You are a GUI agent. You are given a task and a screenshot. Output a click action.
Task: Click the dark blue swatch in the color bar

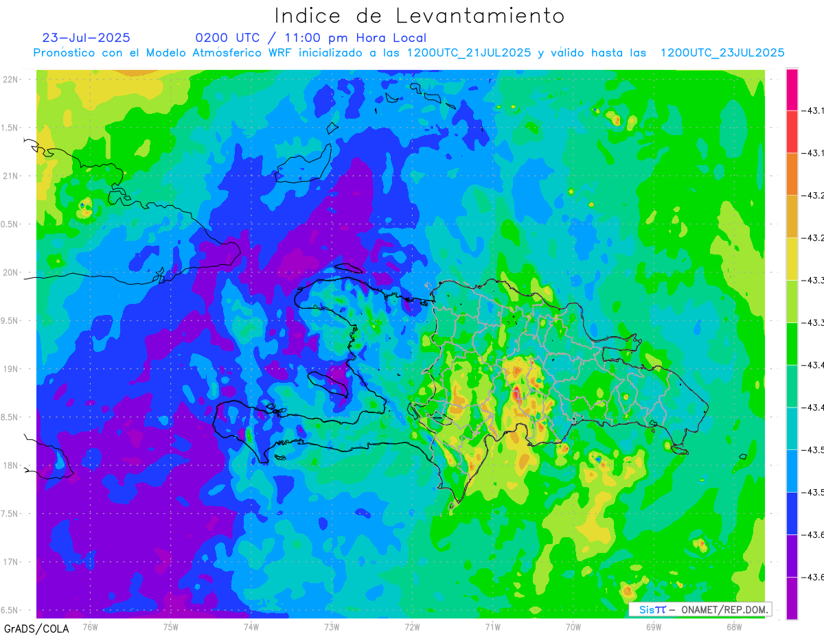point(792,513)
